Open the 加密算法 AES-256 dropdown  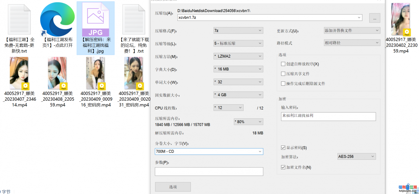pos(356,156)
